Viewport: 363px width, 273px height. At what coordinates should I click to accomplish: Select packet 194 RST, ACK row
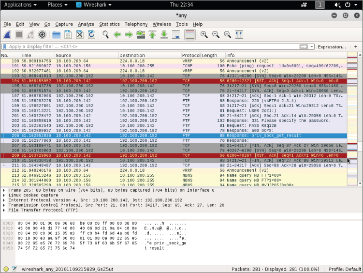coord(174,81)
